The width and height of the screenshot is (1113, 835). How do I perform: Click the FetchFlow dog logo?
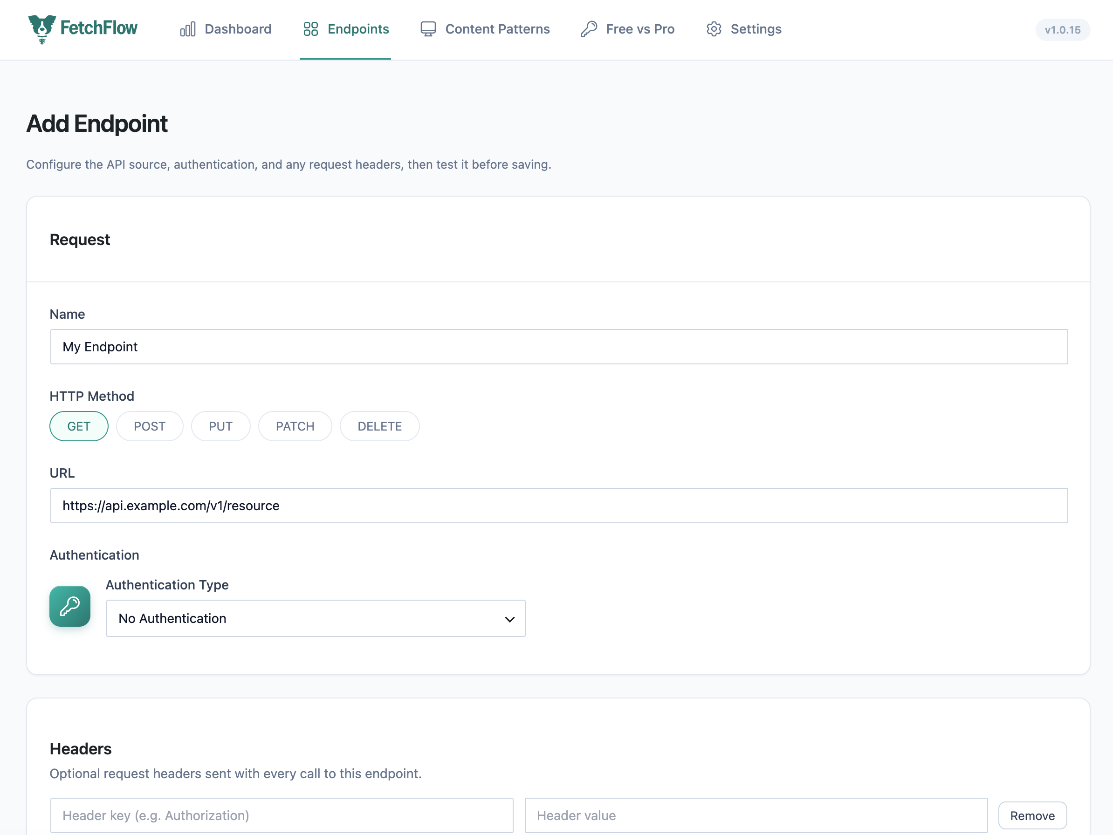point(42,29)
